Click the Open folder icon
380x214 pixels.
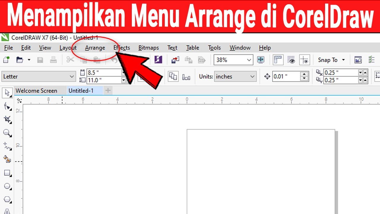pyautogui.click(x=20, y=60)
